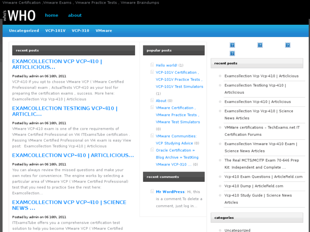Click the document icon beside Oracle Certification
The height and width of the screenshot is (232, 310).
152,150
